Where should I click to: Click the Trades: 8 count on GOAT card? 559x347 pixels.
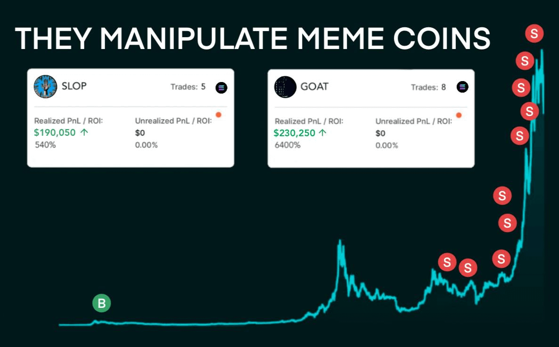(429, 87)
